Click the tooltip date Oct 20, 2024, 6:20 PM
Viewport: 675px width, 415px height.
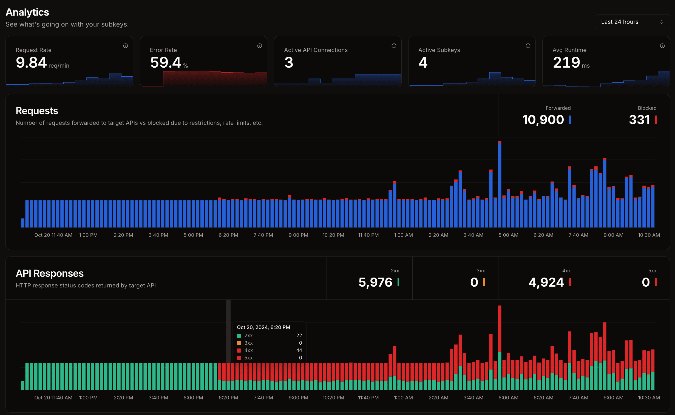263,327
